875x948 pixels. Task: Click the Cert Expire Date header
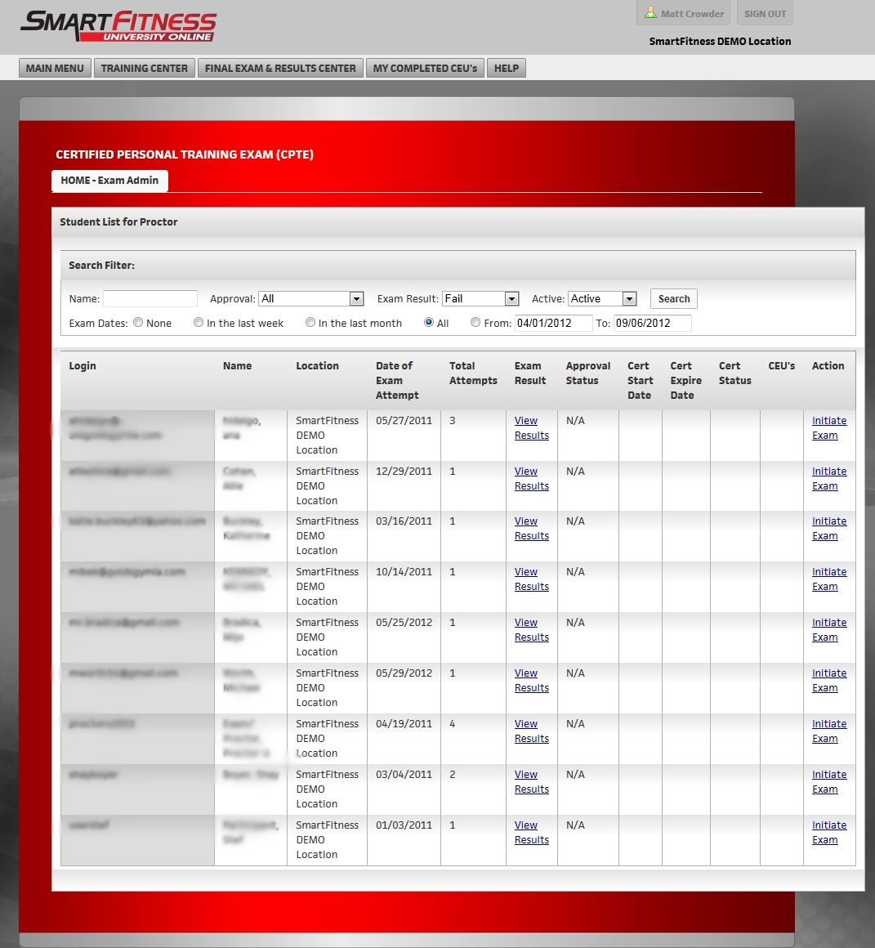click(x=685, y=380)
